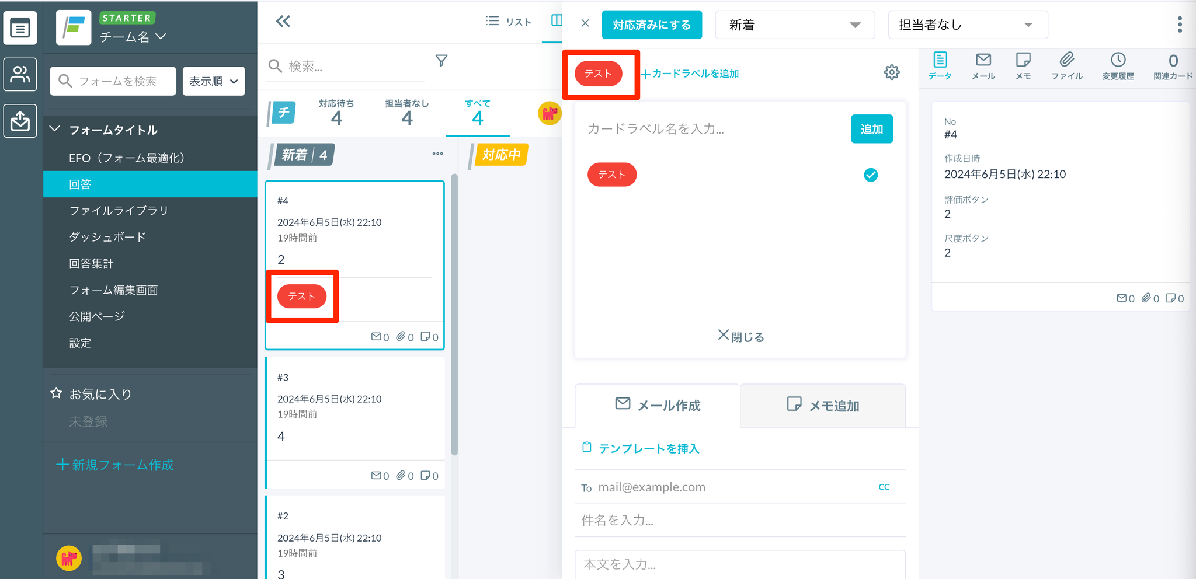Click カードラベルを追加 link
1196x579 pixels.
690,74
